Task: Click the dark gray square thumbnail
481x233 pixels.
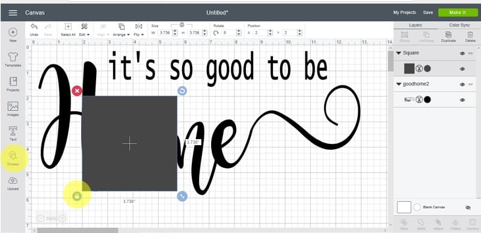Action: point(409,69)
